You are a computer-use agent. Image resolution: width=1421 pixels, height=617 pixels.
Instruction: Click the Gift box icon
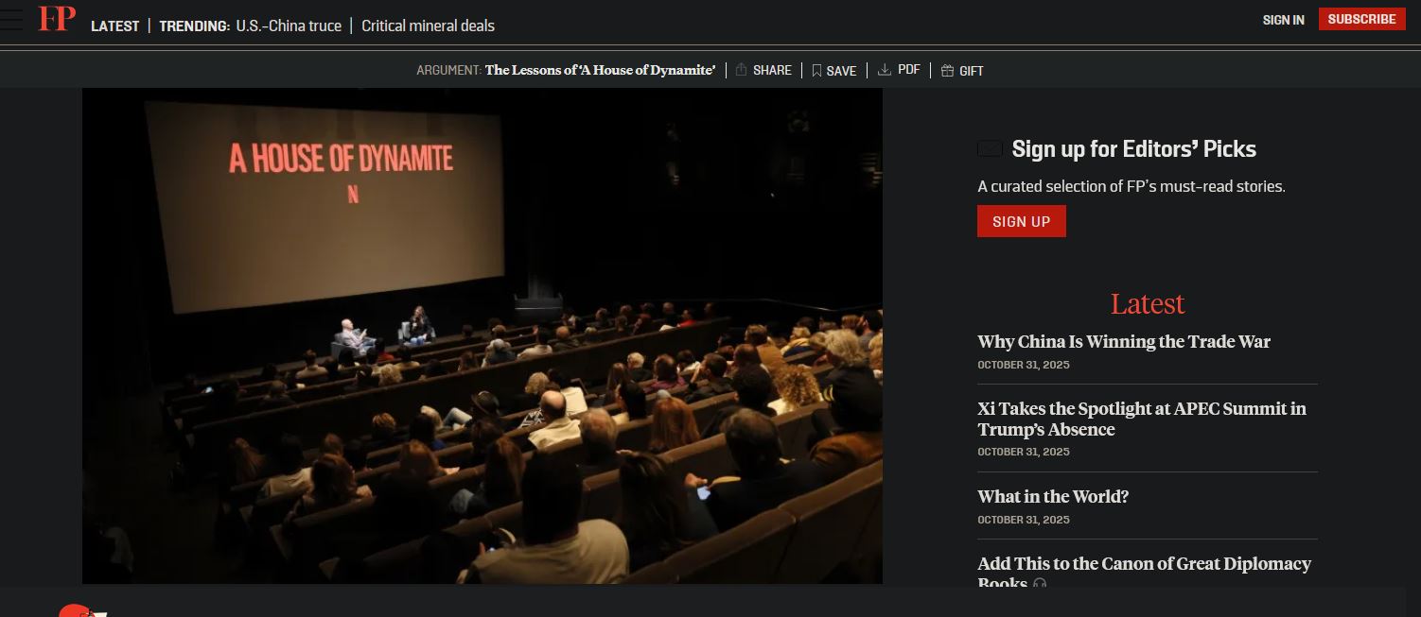[947, 71]
